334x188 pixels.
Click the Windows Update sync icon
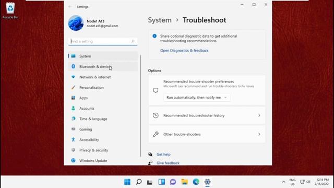[x=73, y=160]
